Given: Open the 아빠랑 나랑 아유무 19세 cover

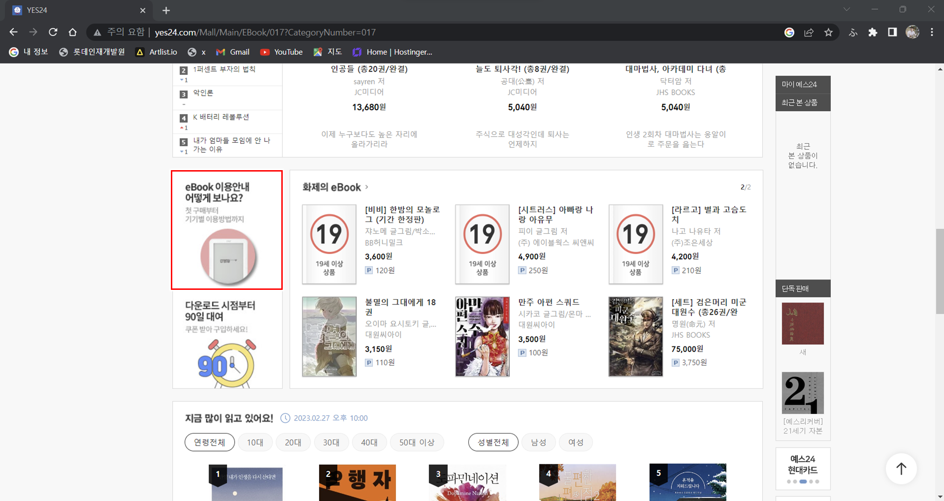Looking at the screenshot, I should click(482, 244).
